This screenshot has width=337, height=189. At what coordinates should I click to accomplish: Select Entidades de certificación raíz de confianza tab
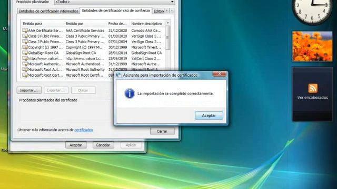[116, 10]
